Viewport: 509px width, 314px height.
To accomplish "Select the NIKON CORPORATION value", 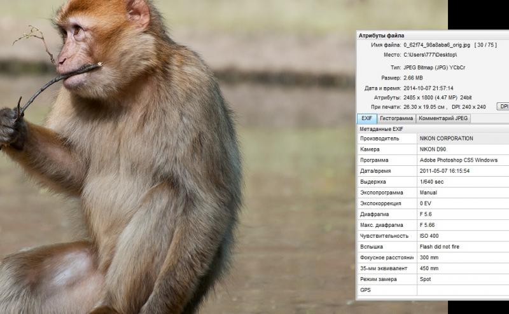I will tap(447, 139).
